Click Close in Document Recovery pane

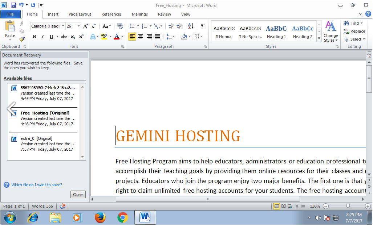pos(78,195)
